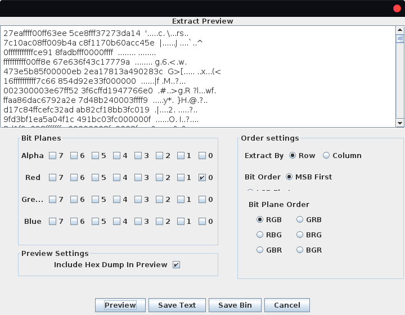405x315 pixels.
Task: Select Blue bit plane 5
Action: pyautogui.click(x=96, y=221)
